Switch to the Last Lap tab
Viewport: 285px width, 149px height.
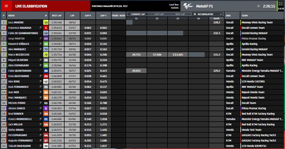tap(159, 14)
